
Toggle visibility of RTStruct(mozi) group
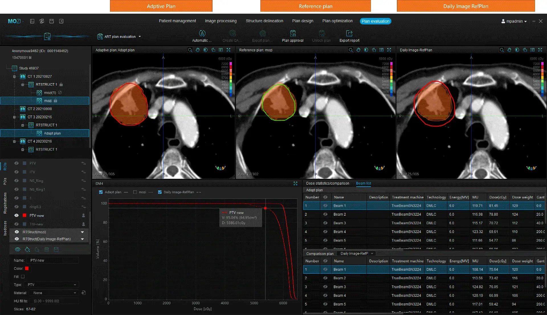click(x=17, y=232)
